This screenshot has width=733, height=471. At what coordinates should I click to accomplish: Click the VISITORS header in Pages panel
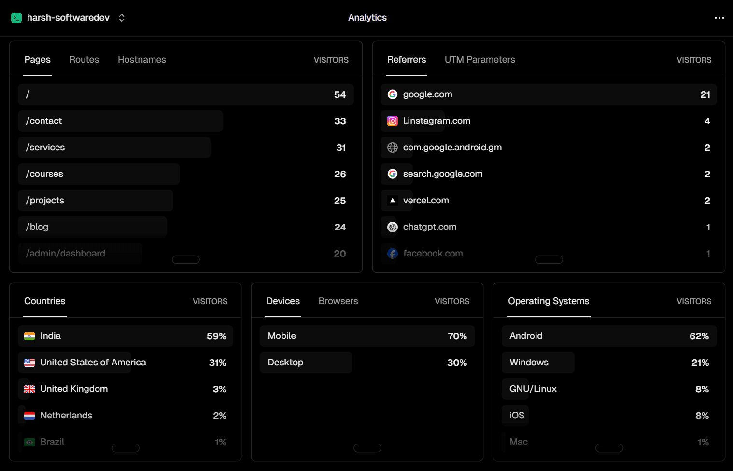331,60
